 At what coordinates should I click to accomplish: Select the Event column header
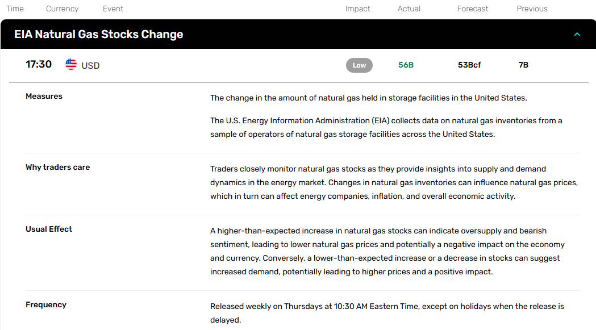[113, 9]
